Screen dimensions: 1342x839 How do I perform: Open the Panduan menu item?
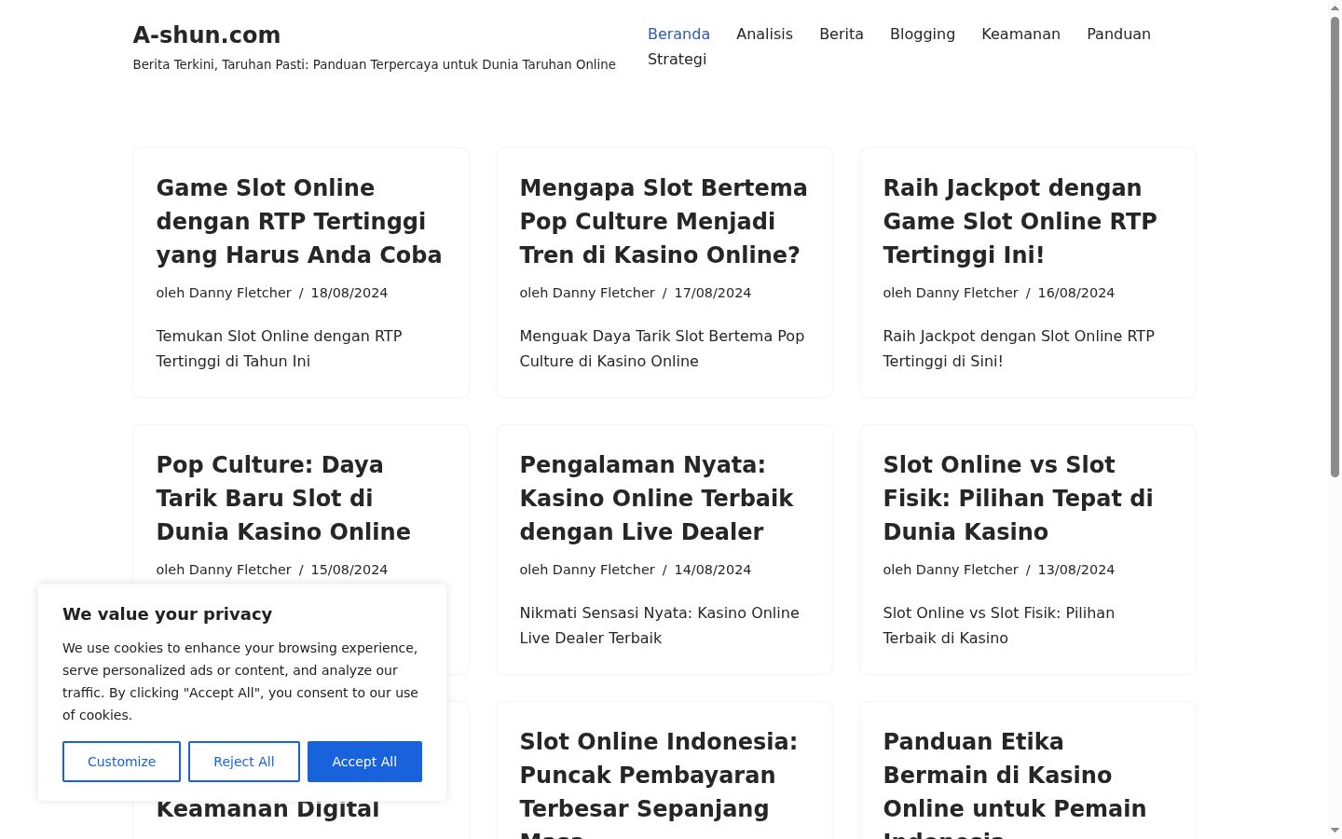(x=1118, y=34)
